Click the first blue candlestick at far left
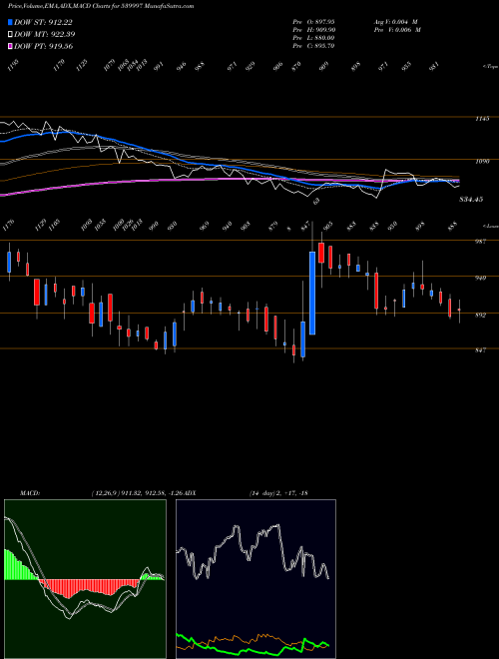The height and width of the screenshot is (659, 499). click(x=9, y=262)
